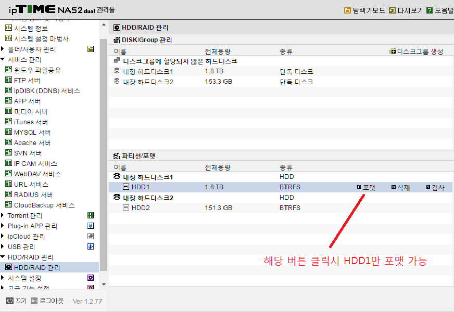Click the 다시보기 refresh icon
The height and width of the screenshot is (312, 454).
[392, 11]
